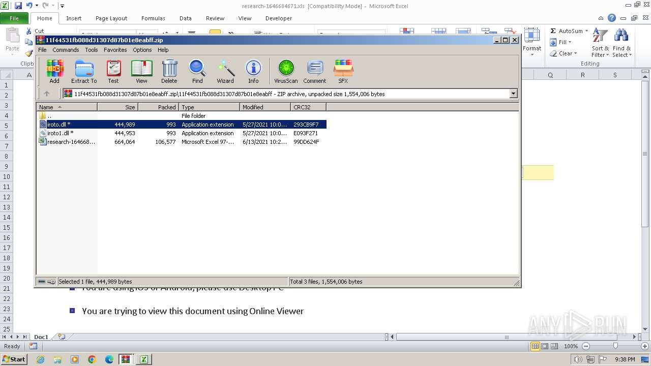Image resolution: width=651 pixels, height=366 pixels.
Task: Run the Test archive icon
Action: pyautogui.click(x=113, y=71)
